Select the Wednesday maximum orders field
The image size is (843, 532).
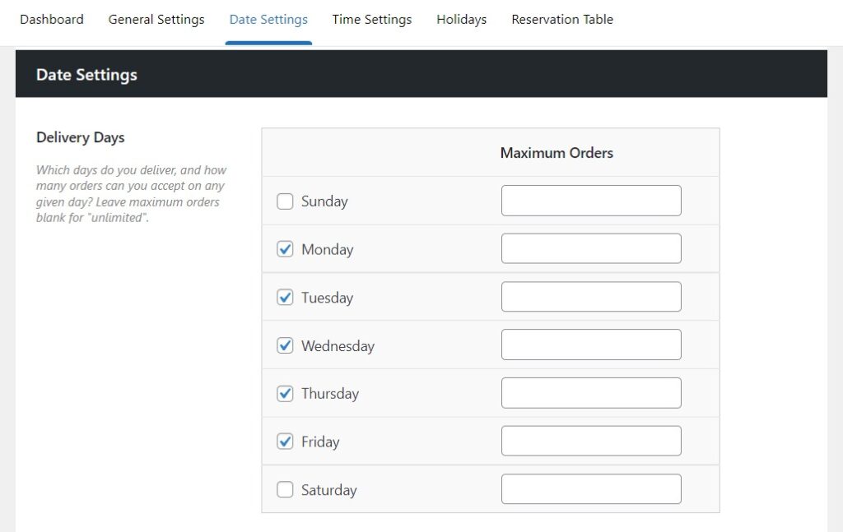[x=590, y=344]
